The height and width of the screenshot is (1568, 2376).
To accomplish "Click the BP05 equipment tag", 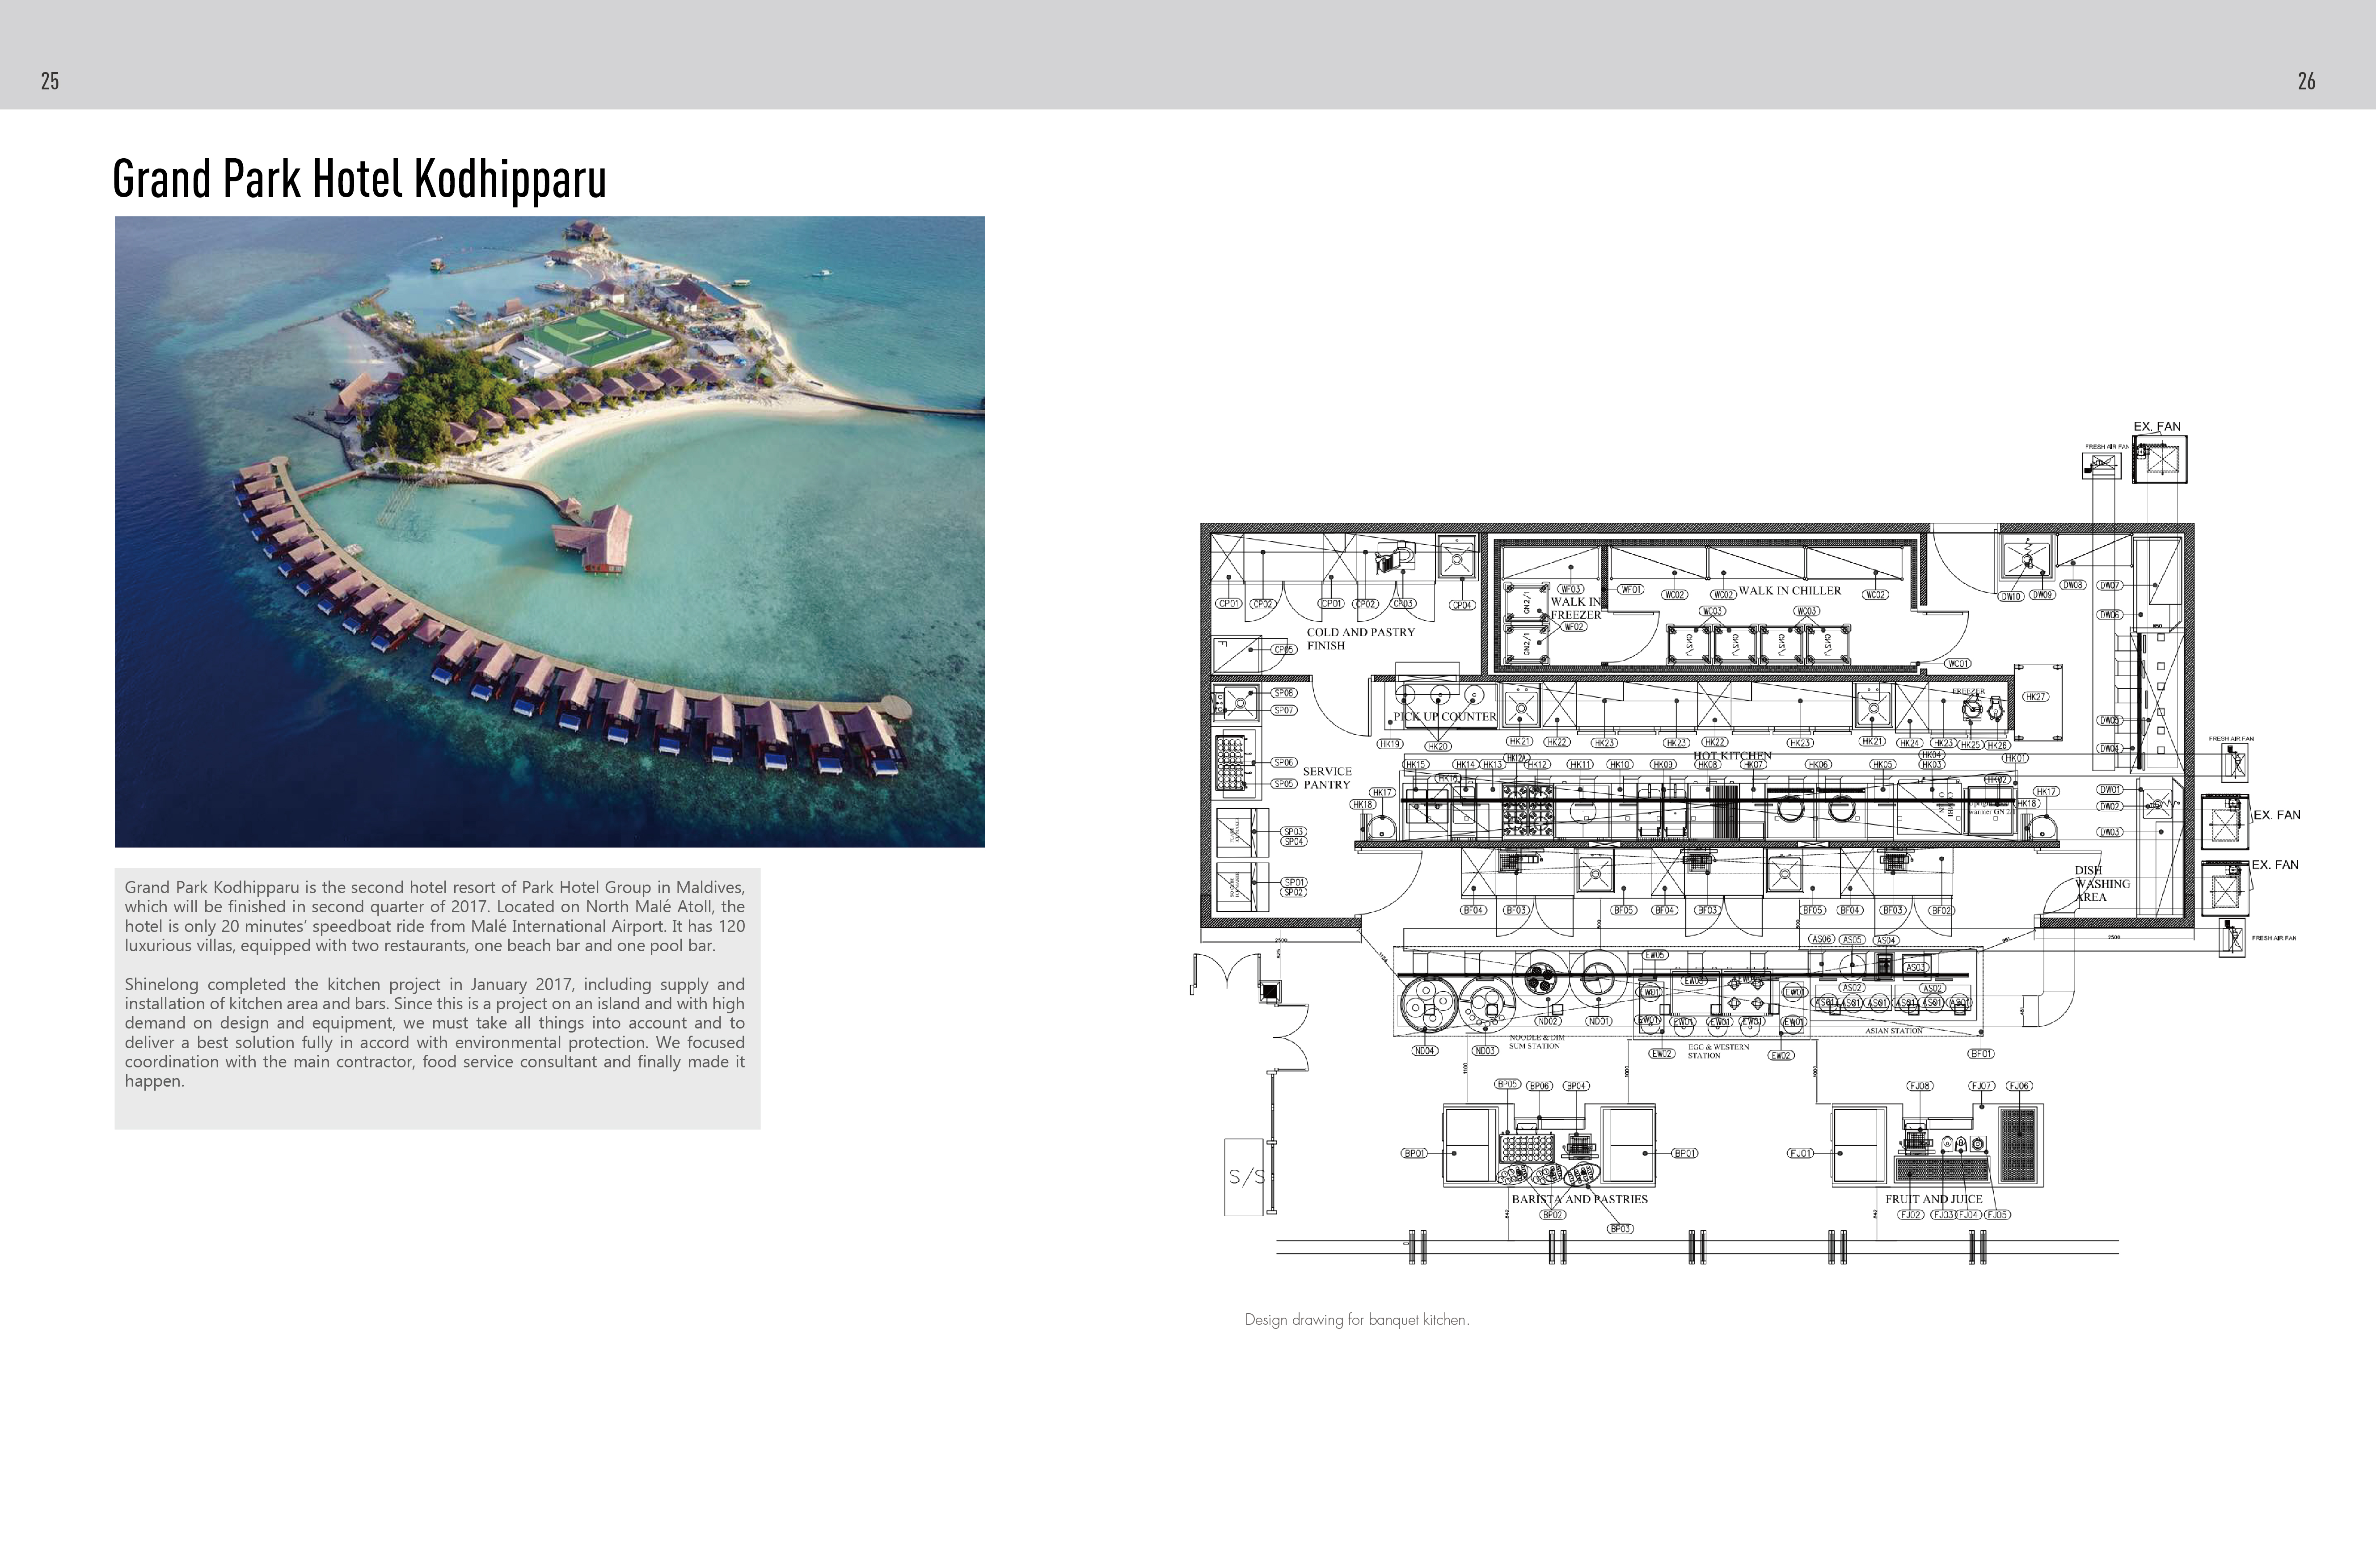I will point(1507,1084).
